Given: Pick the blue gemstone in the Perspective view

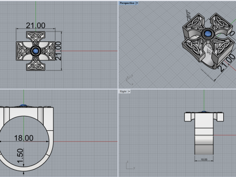Looking at the screenshot, I should tap(208, 34).
